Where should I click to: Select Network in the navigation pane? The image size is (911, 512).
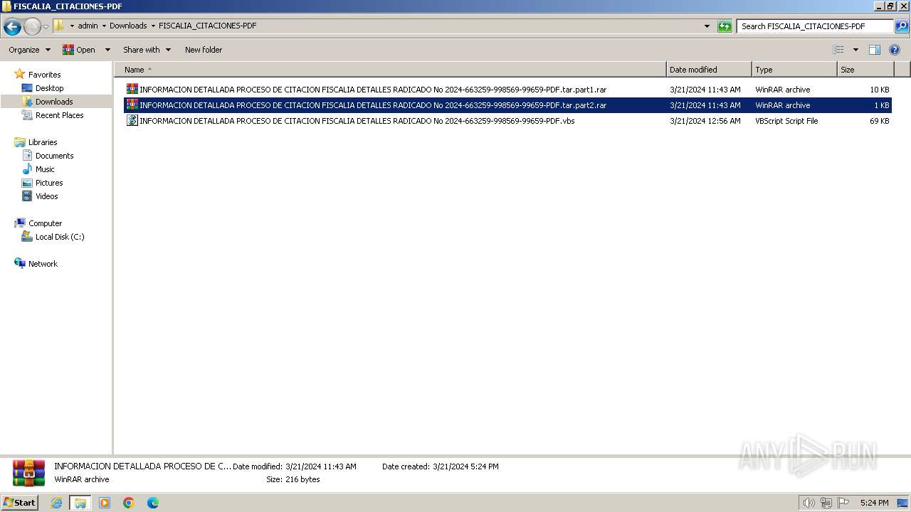coord(43,264)
